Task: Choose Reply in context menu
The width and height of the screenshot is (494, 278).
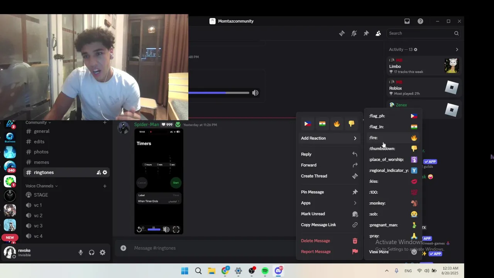Action: [x=329, y=154]
